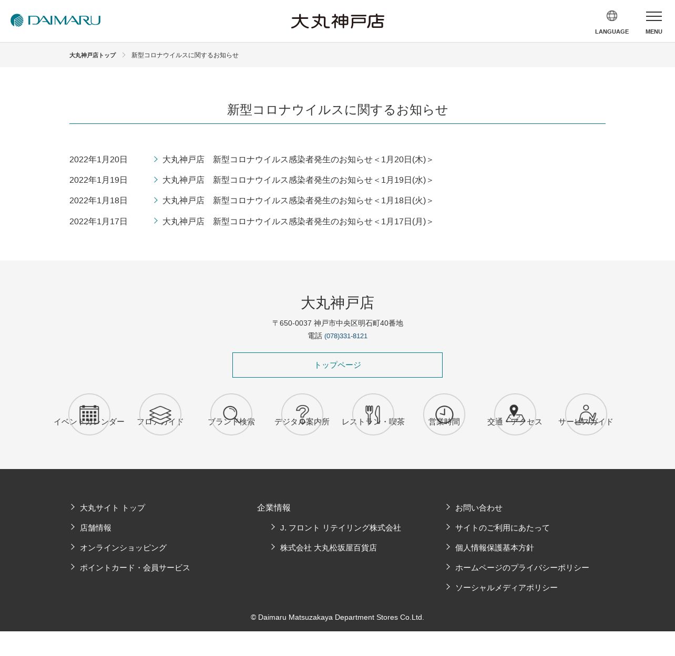Viewport: 675px width, 656px height.
Task: Call phone number (078)331-8121
Action: pos(346,336)
